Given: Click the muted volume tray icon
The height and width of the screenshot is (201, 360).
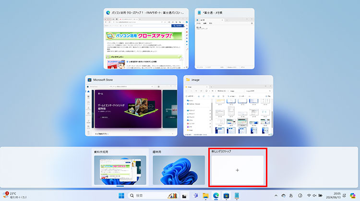Looking at the screenshot, I should (314, 196).
